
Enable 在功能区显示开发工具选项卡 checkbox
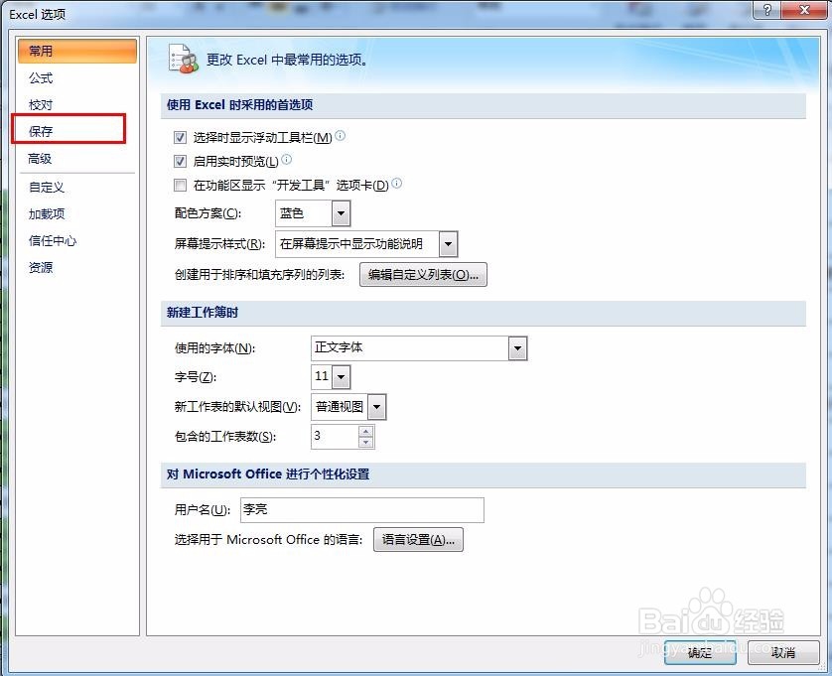click(x=180, y=186)
